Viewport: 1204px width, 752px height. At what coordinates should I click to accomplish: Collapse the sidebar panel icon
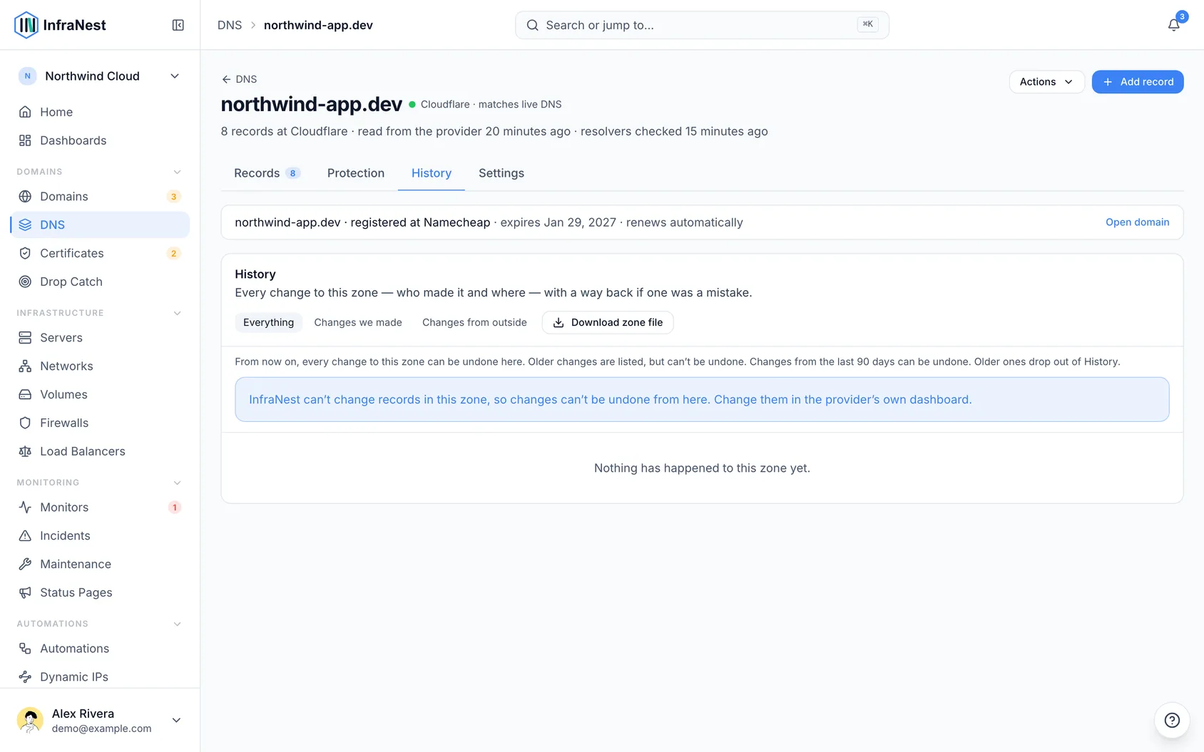coord(178,25)
